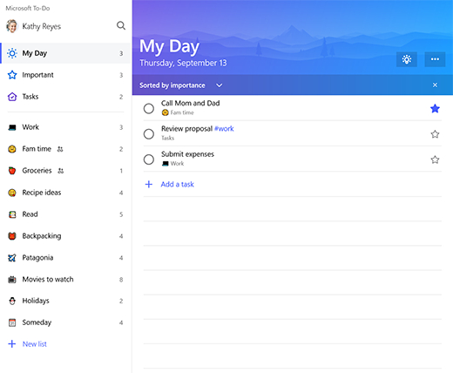Unstar the Call Mom and Dad task
The width and height of the screenshot is (453, 373).
click(x=435, y=109)
